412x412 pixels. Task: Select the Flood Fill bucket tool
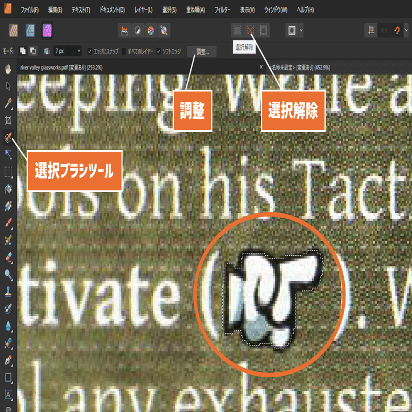(8, 189)
